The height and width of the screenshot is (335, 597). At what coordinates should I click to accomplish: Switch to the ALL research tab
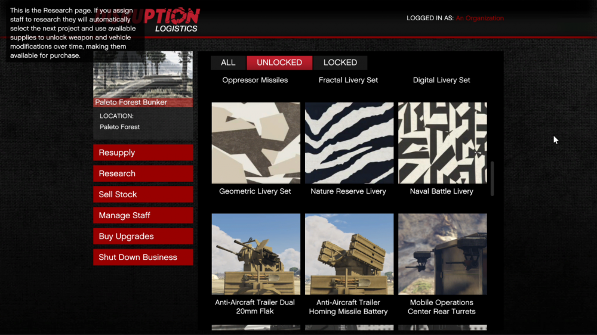[228, 63]
